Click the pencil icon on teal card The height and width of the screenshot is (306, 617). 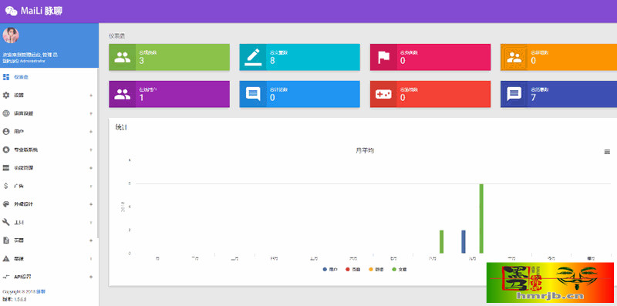[253, 57]
